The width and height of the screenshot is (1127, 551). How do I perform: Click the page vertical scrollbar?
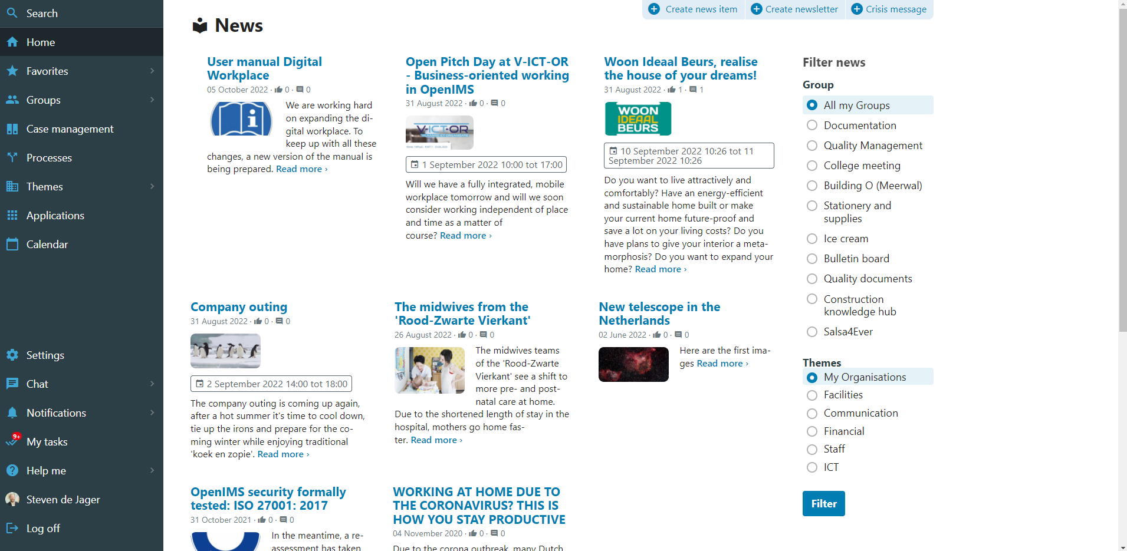(1122, 177)
